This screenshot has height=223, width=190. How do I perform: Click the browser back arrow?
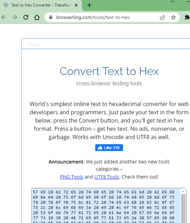click(x=4, y=17)
